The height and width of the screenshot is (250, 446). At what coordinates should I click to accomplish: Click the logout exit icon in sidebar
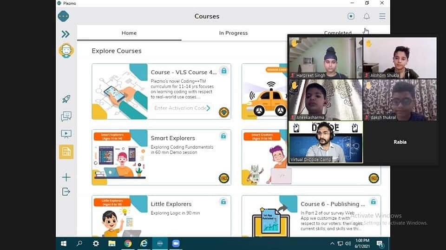click(x=66, y=192)
